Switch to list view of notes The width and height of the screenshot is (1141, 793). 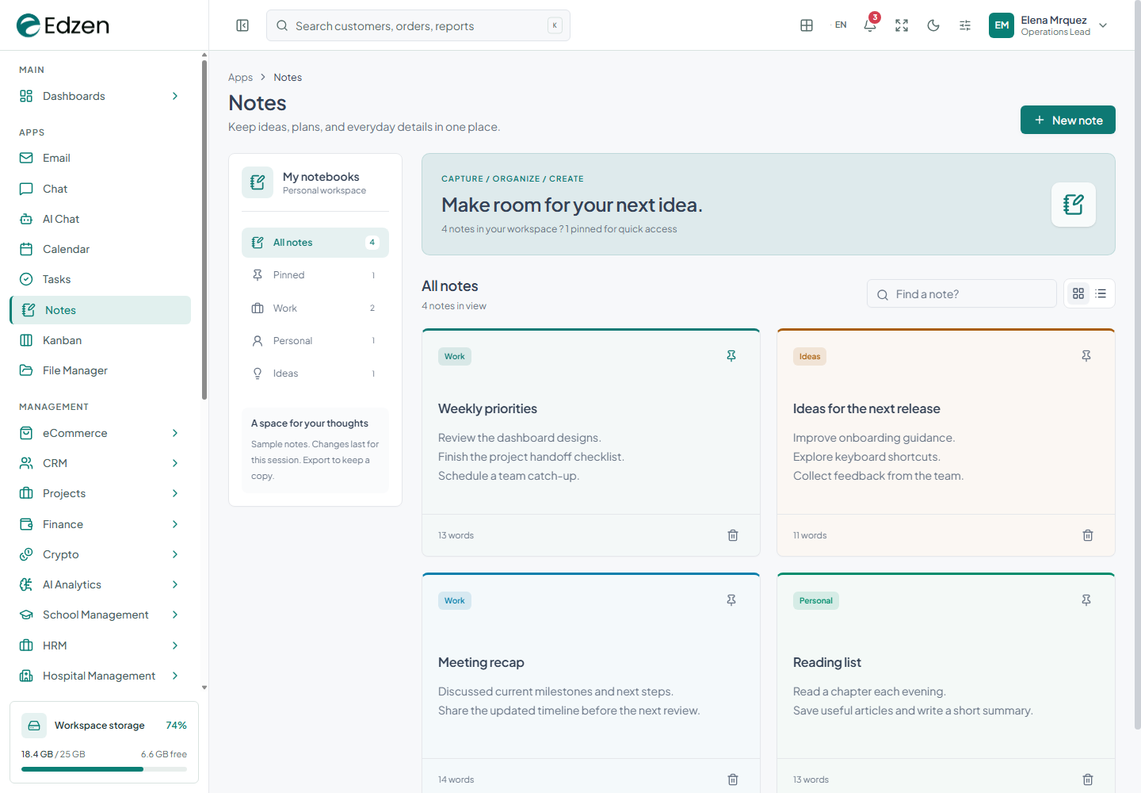(x=1101, y=293)
